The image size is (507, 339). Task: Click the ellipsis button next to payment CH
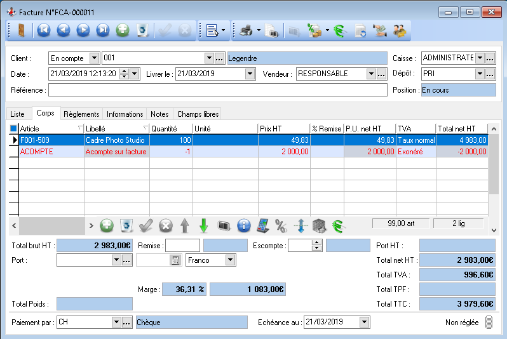tap(126, 322)
